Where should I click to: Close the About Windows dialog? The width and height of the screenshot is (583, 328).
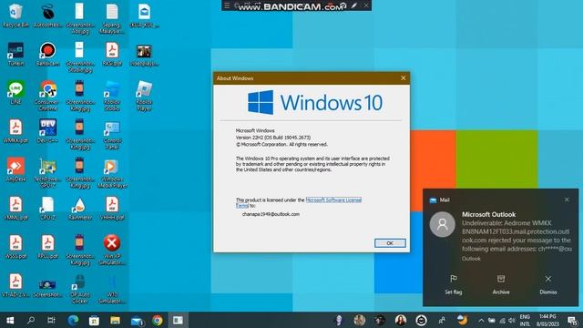(403, 78)
